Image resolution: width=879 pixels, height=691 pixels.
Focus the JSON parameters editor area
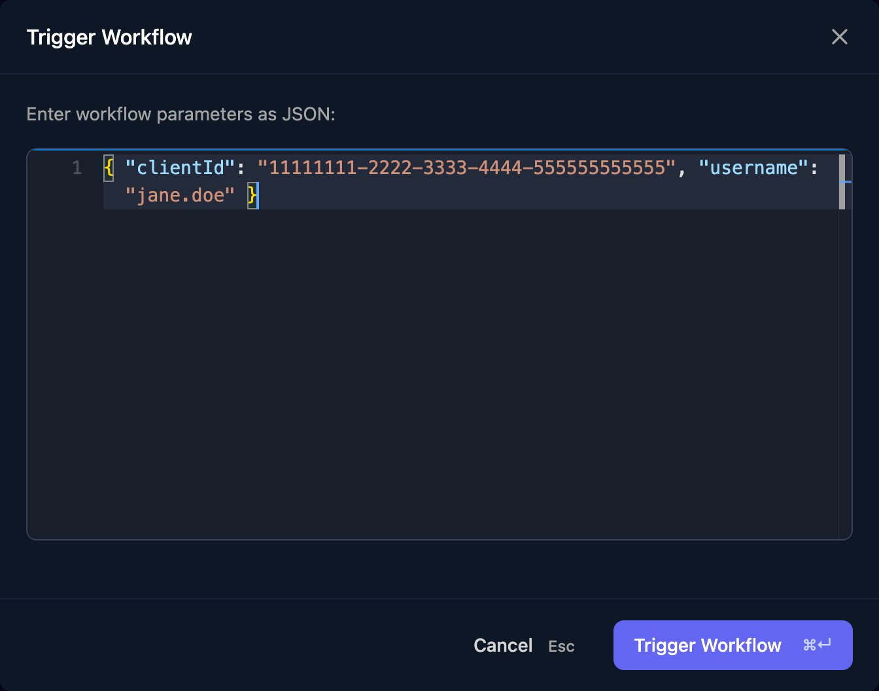(x=439, y=344)
